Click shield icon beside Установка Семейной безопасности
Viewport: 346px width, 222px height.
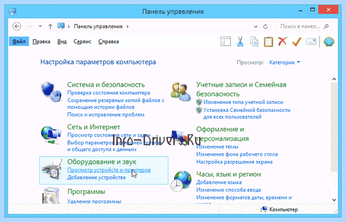(199, 110)
